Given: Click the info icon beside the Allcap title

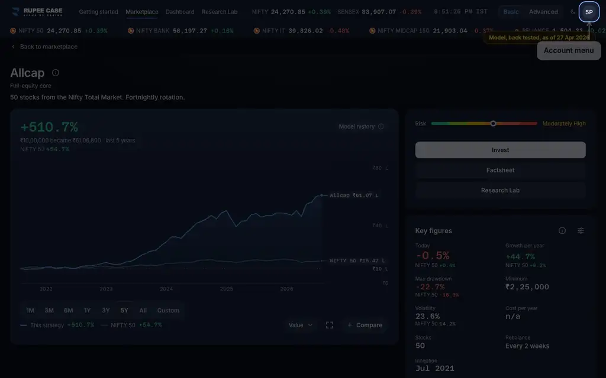Looking at the screenshot, I should point(56,73).
